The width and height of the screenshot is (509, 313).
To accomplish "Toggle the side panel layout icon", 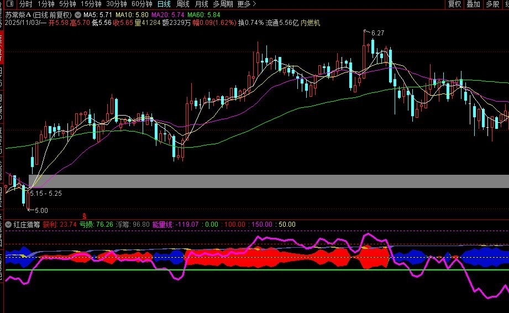I will 9,4.
